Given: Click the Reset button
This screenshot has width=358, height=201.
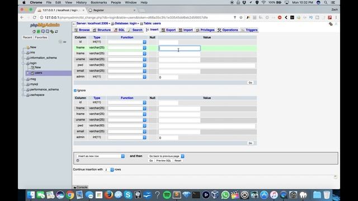Looking at the screenshot, I should 178,161.
